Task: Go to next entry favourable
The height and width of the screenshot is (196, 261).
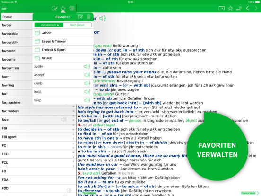Action: point(250,193)
